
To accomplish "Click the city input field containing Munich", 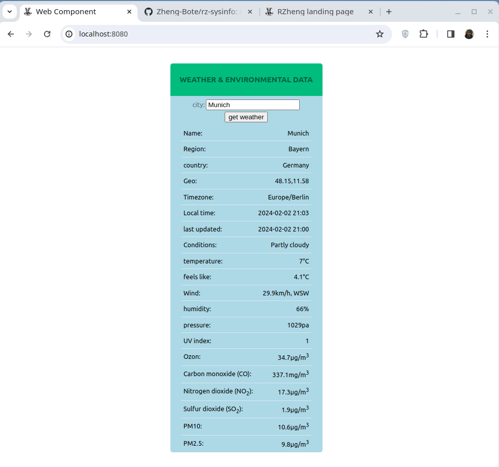I will (x=253, y=105).
